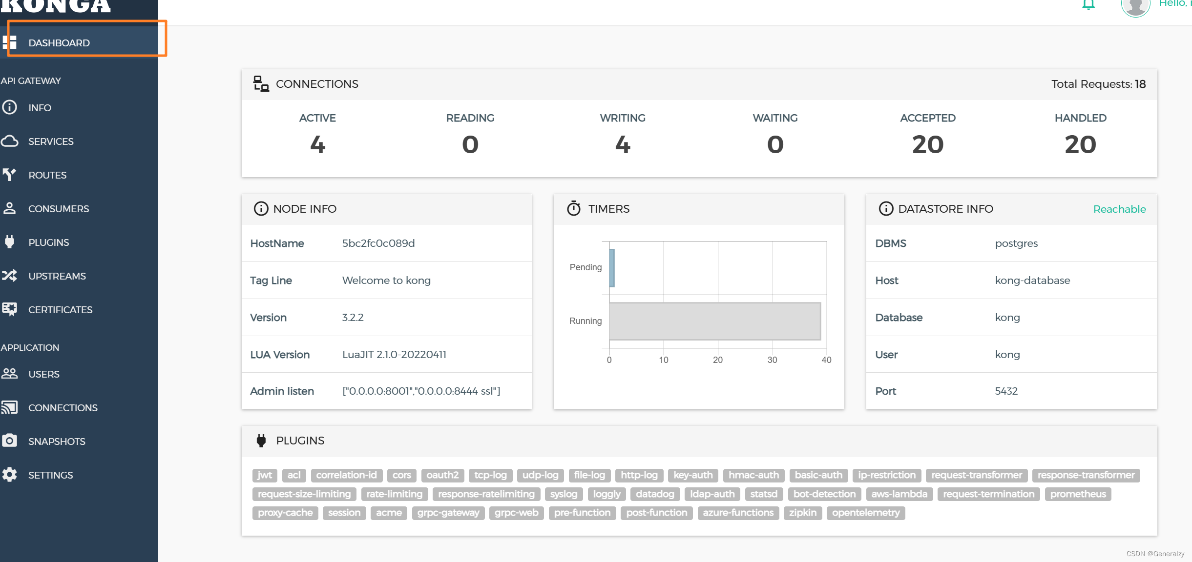
Task: Open the Dashboard menu item
Action: tap(59, 43)
